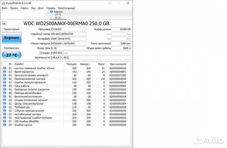Click status orb for attribute C2 temperature
Image resolution: width=227 pixels, height=148 pixels.
click(x=5, y=107)
